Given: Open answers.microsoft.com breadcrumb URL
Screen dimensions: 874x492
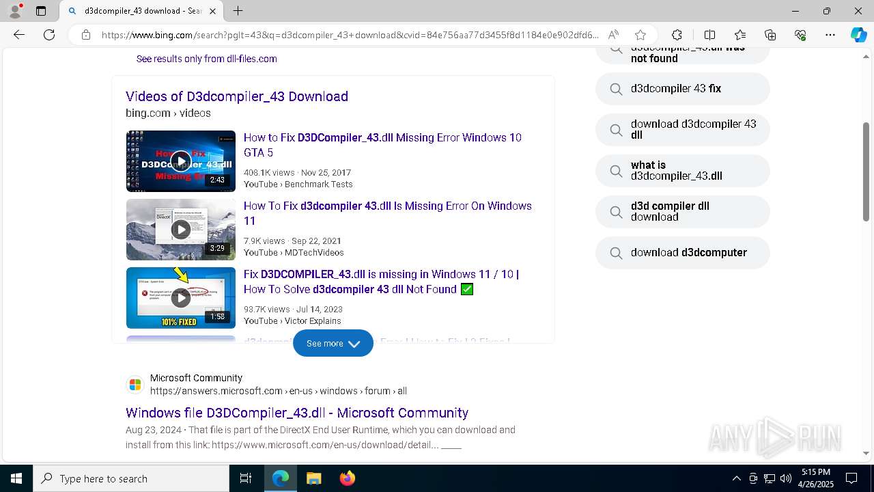Looking at the screenshot, I should (x=279, y=391).
